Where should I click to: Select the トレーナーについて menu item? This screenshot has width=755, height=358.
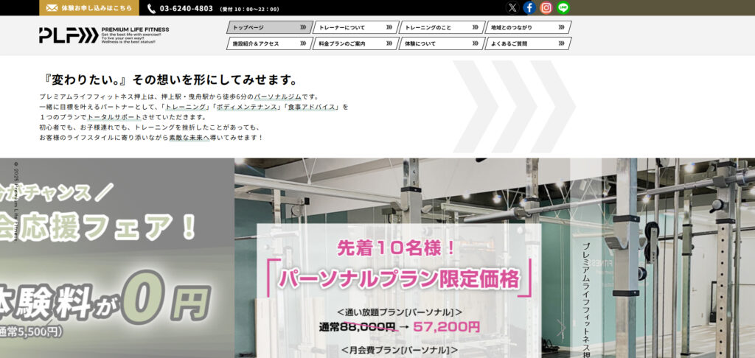(x=353, y=27)
